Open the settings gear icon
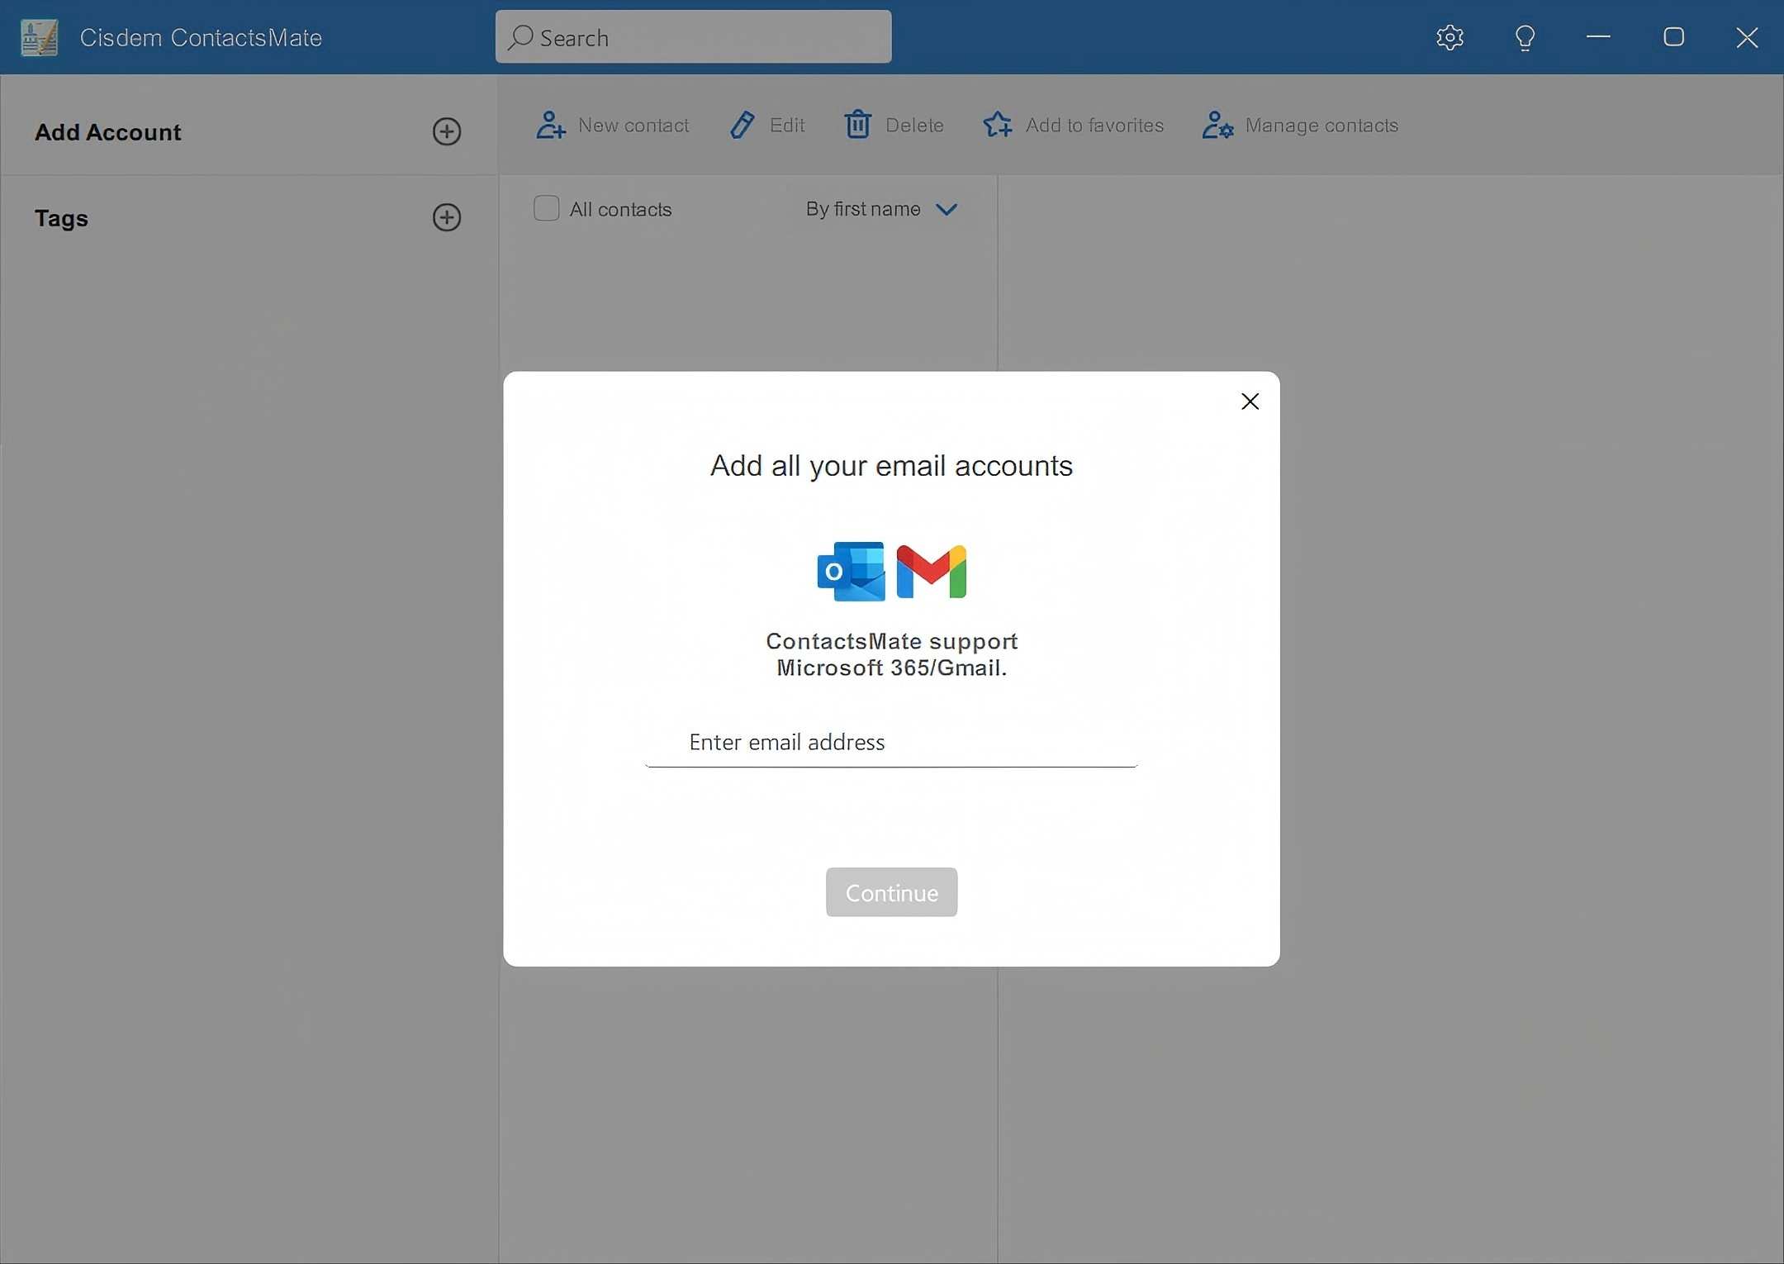The width and height of the screenshot is (1784, 1264). click(x=1449, y=37)
